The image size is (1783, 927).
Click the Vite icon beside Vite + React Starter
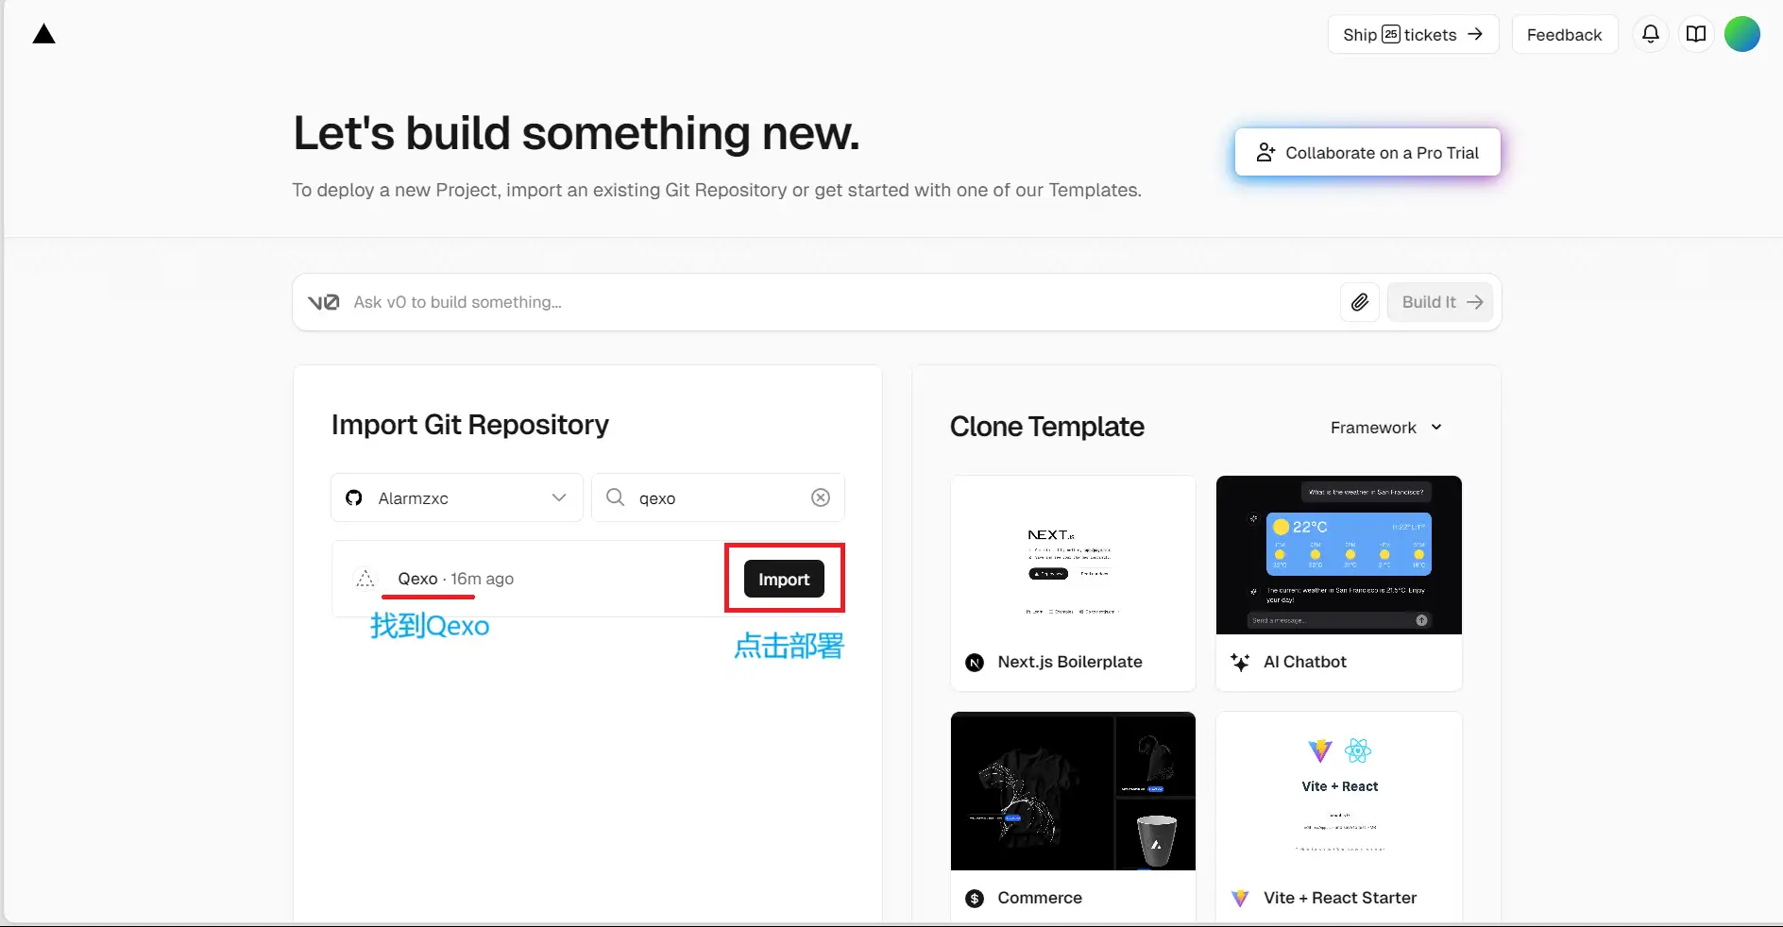(x=1240, y=899)
